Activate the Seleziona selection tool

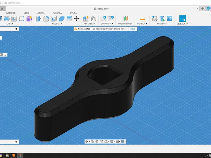[x=183, y=18]
